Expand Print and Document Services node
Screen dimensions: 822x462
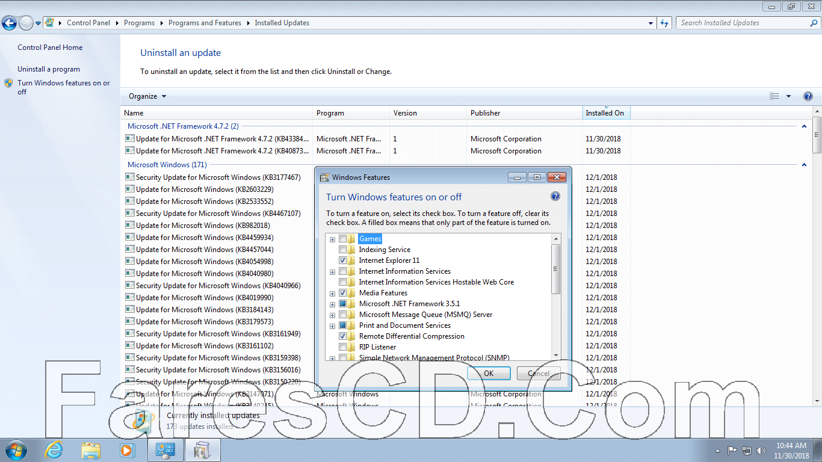[x=332, y=326]
